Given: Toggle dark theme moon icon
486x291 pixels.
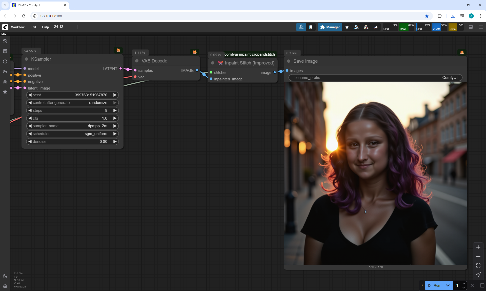Looking at the screenshot, I should tap(5, 276).
